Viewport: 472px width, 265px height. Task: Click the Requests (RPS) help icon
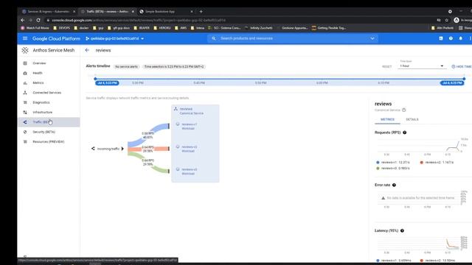point(405,132)
